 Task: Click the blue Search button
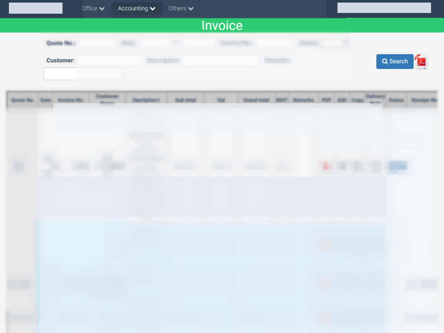point(395,61)
